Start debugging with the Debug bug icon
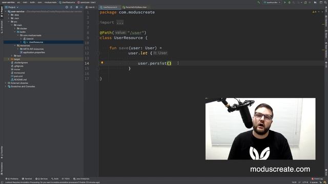The height and width of the screenshot is (184, 328). coord(290,3)
